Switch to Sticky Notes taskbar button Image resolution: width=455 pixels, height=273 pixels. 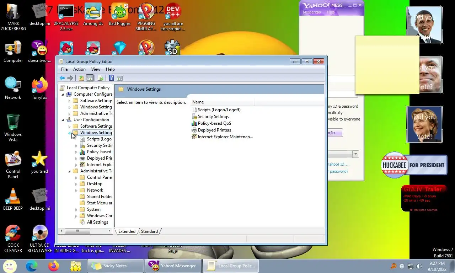tap(115, 266)
